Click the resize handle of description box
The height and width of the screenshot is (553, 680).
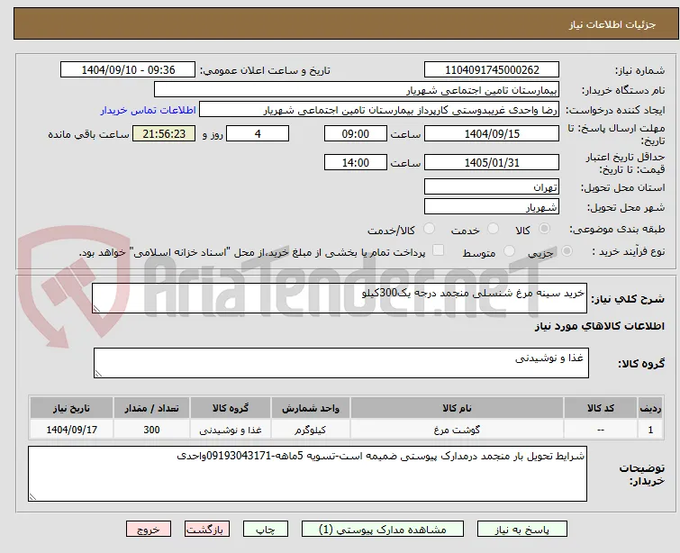pos(96,308)
